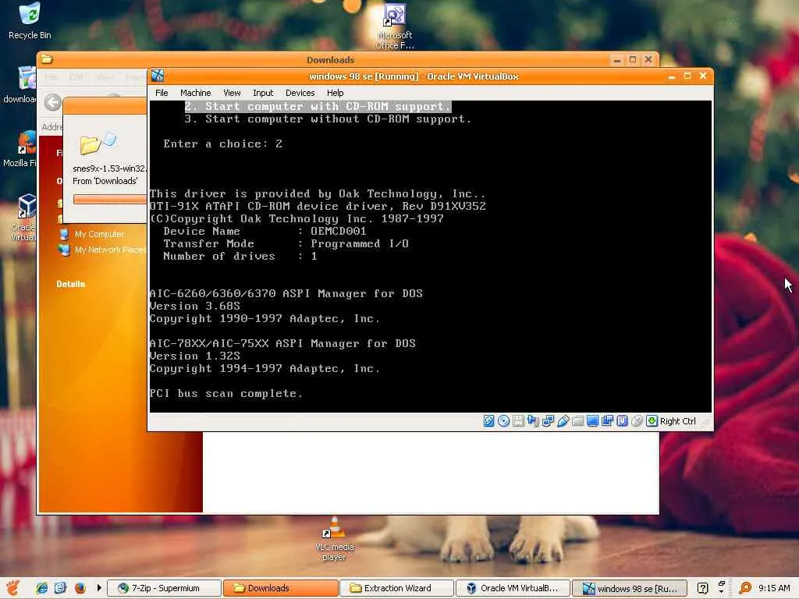This screenshot has height=599, width=799.
Task: Click the 9:15 AM system clock
Action: (x=774, y=588)
